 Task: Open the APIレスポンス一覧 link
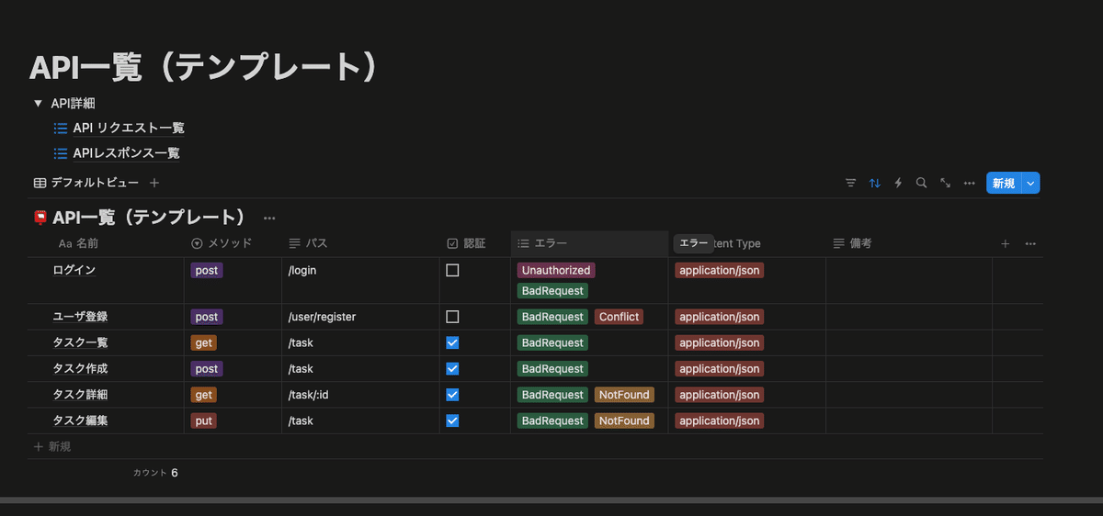(126, 153)
